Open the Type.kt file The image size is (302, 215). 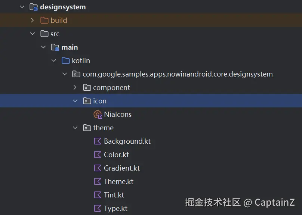coord(115,208)
